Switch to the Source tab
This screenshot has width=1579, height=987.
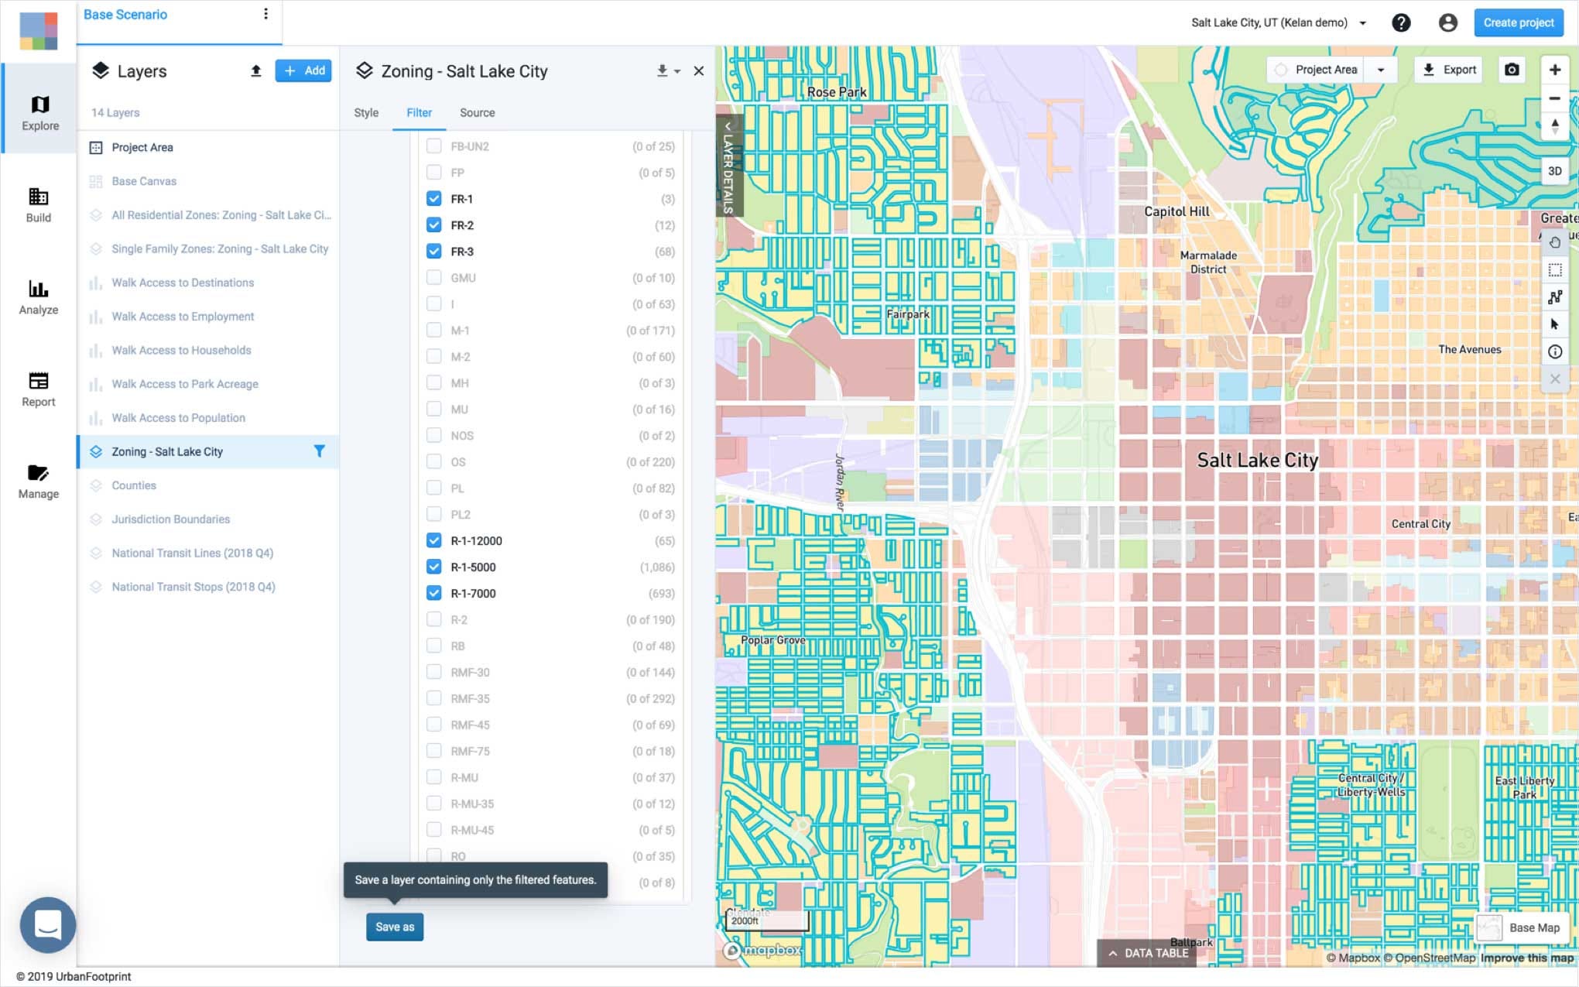point(477,112)
